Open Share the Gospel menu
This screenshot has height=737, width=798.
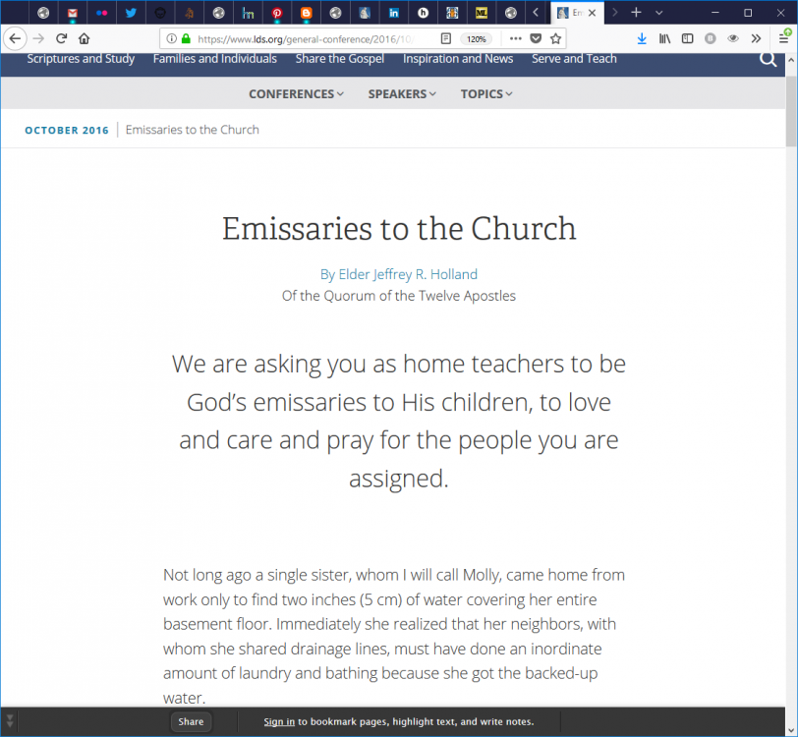coord(340,59)
